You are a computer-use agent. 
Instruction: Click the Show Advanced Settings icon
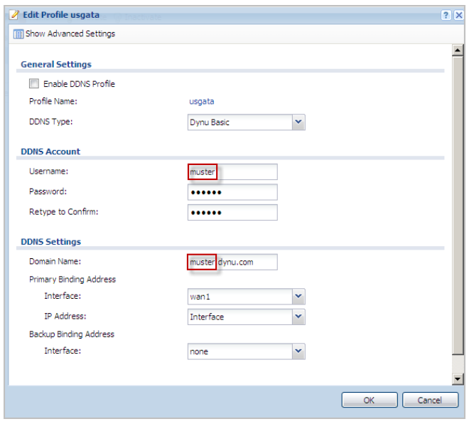pos(18,33)
